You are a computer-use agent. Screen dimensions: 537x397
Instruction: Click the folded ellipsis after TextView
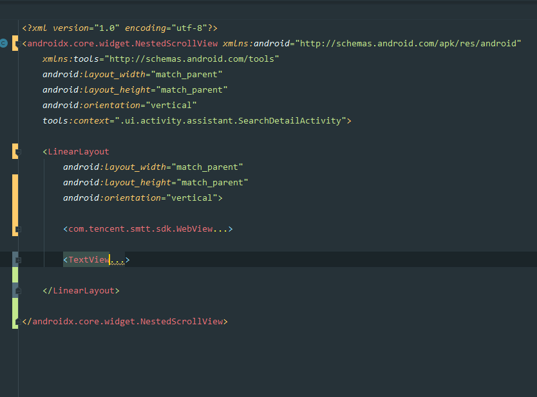point(117,260)
